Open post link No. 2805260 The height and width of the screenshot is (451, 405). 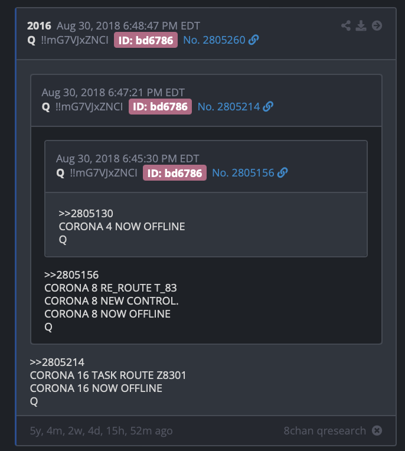pos(214,40)
